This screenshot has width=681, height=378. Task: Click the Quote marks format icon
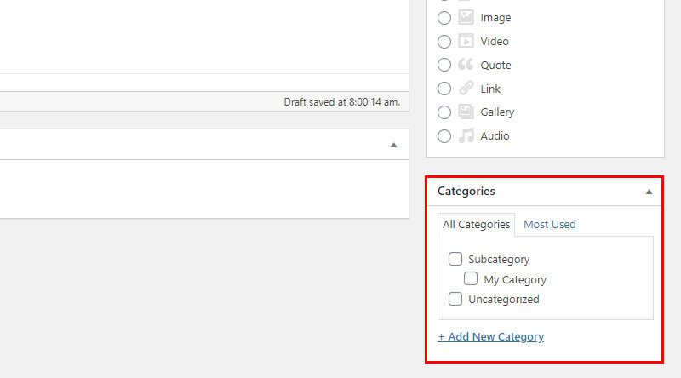tap(466, 65)
